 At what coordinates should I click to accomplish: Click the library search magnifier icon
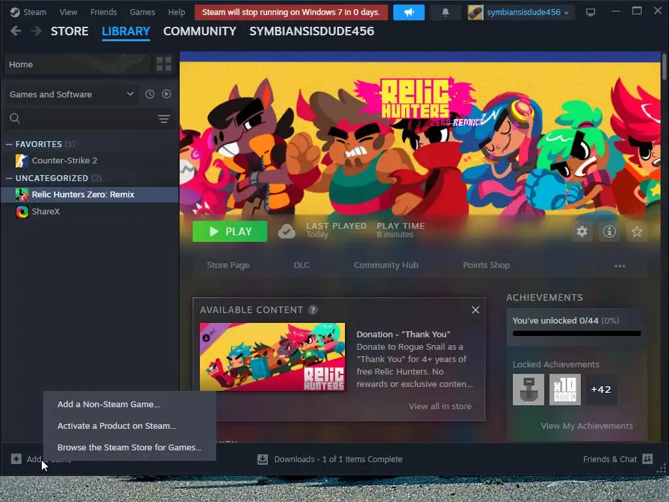(15, 118)
